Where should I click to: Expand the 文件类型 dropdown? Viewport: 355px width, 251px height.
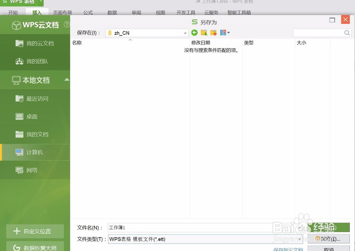click(x=300, y=239)
